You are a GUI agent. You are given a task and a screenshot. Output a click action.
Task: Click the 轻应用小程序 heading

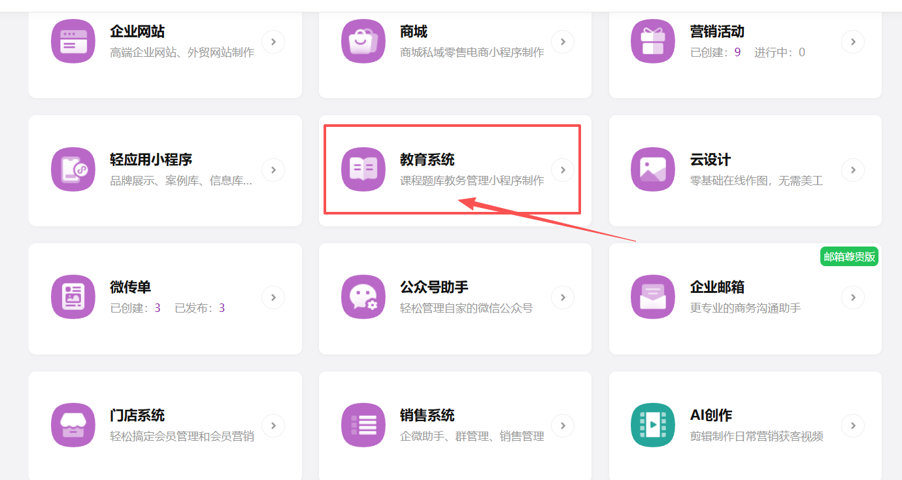click(151, 160)
